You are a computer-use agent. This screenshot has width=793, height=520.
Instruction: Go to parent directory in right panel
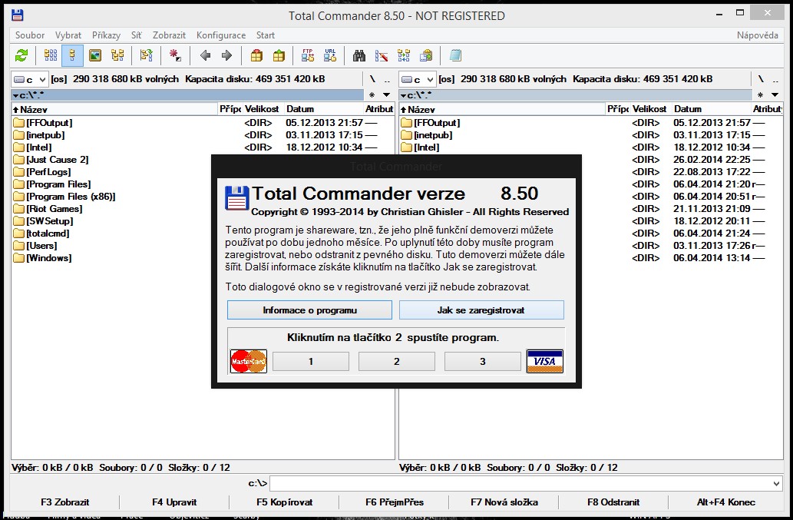coord(775,79)
